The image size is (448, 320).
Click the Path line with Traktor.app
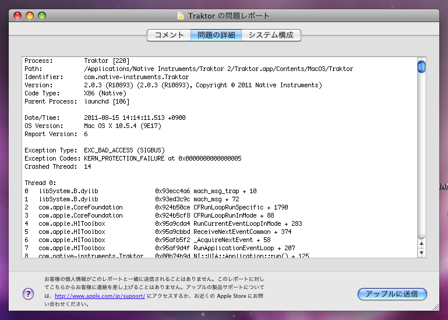tap(189, 69)
